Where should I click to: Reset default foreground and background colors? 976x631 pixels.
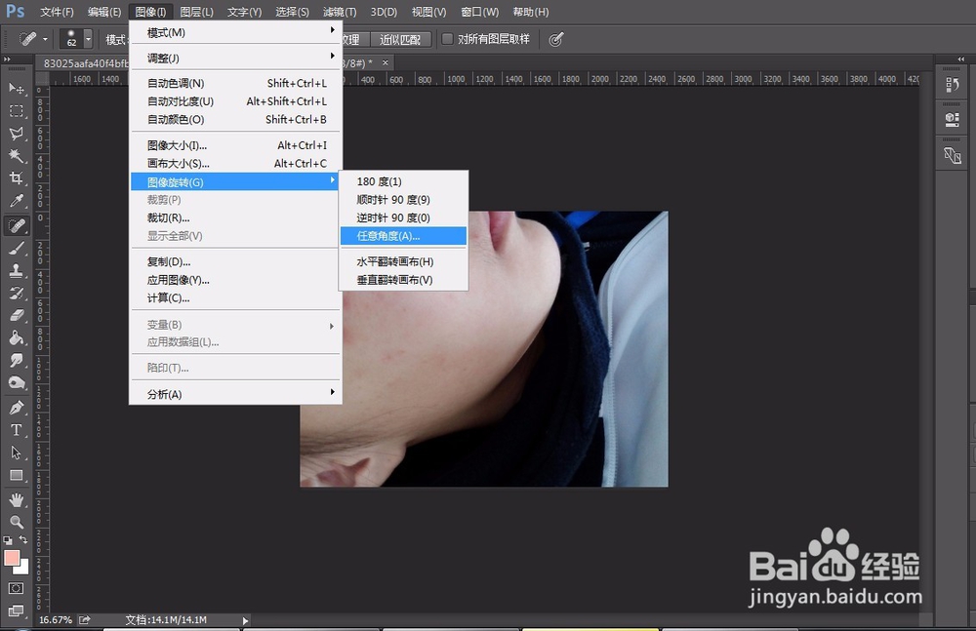8,540
